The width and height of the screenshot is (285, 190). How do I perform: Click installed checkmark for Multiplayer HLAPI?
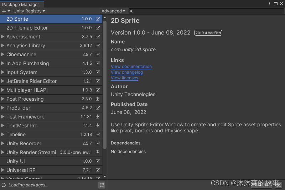tap(98, 90)
